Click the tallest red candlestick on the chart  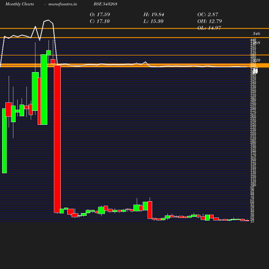[x=58, y=139]
